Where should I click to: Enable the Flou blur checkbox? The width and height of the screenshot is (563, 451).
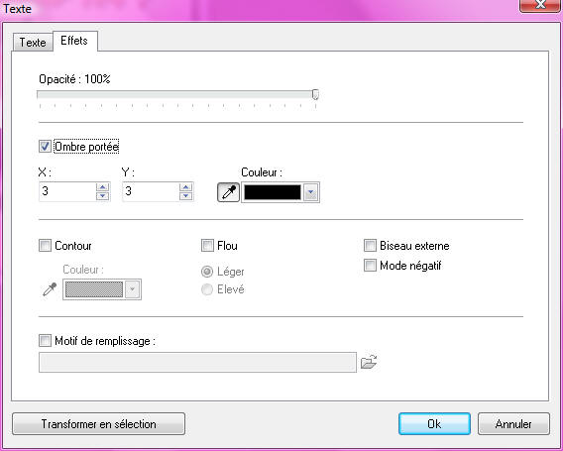tap(207, 246)
